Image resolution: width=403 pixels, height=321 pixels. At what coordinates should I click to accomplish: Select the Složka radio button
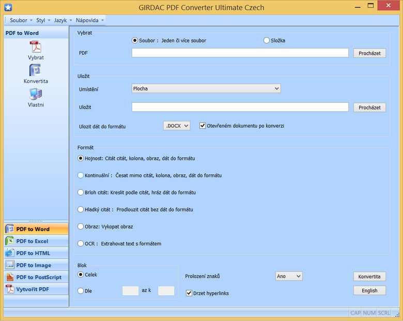[x=267, y=40]
